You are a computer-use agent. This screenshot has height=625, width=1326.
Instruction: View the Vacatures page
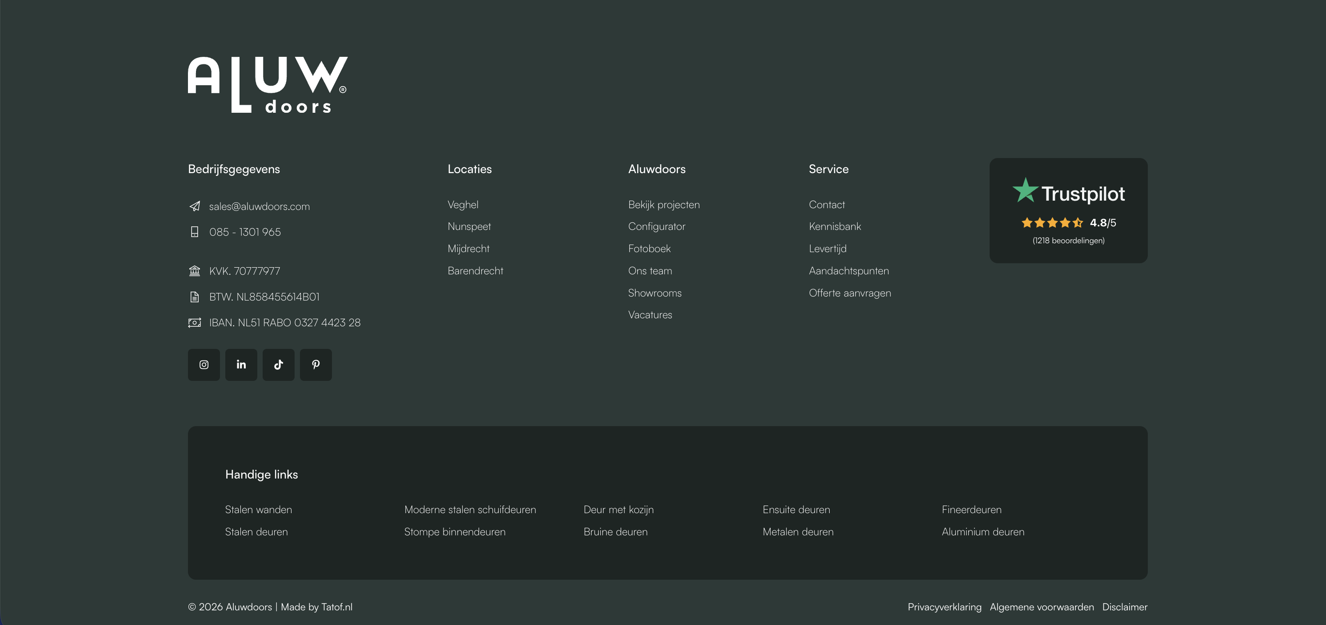[x=650, y=315]
